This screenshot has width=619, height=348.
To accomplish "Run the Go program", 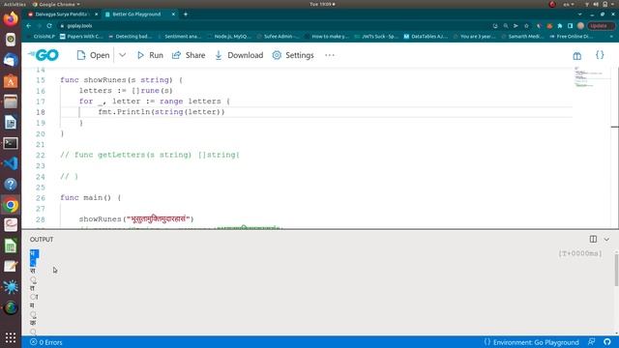I will point(150,55).
